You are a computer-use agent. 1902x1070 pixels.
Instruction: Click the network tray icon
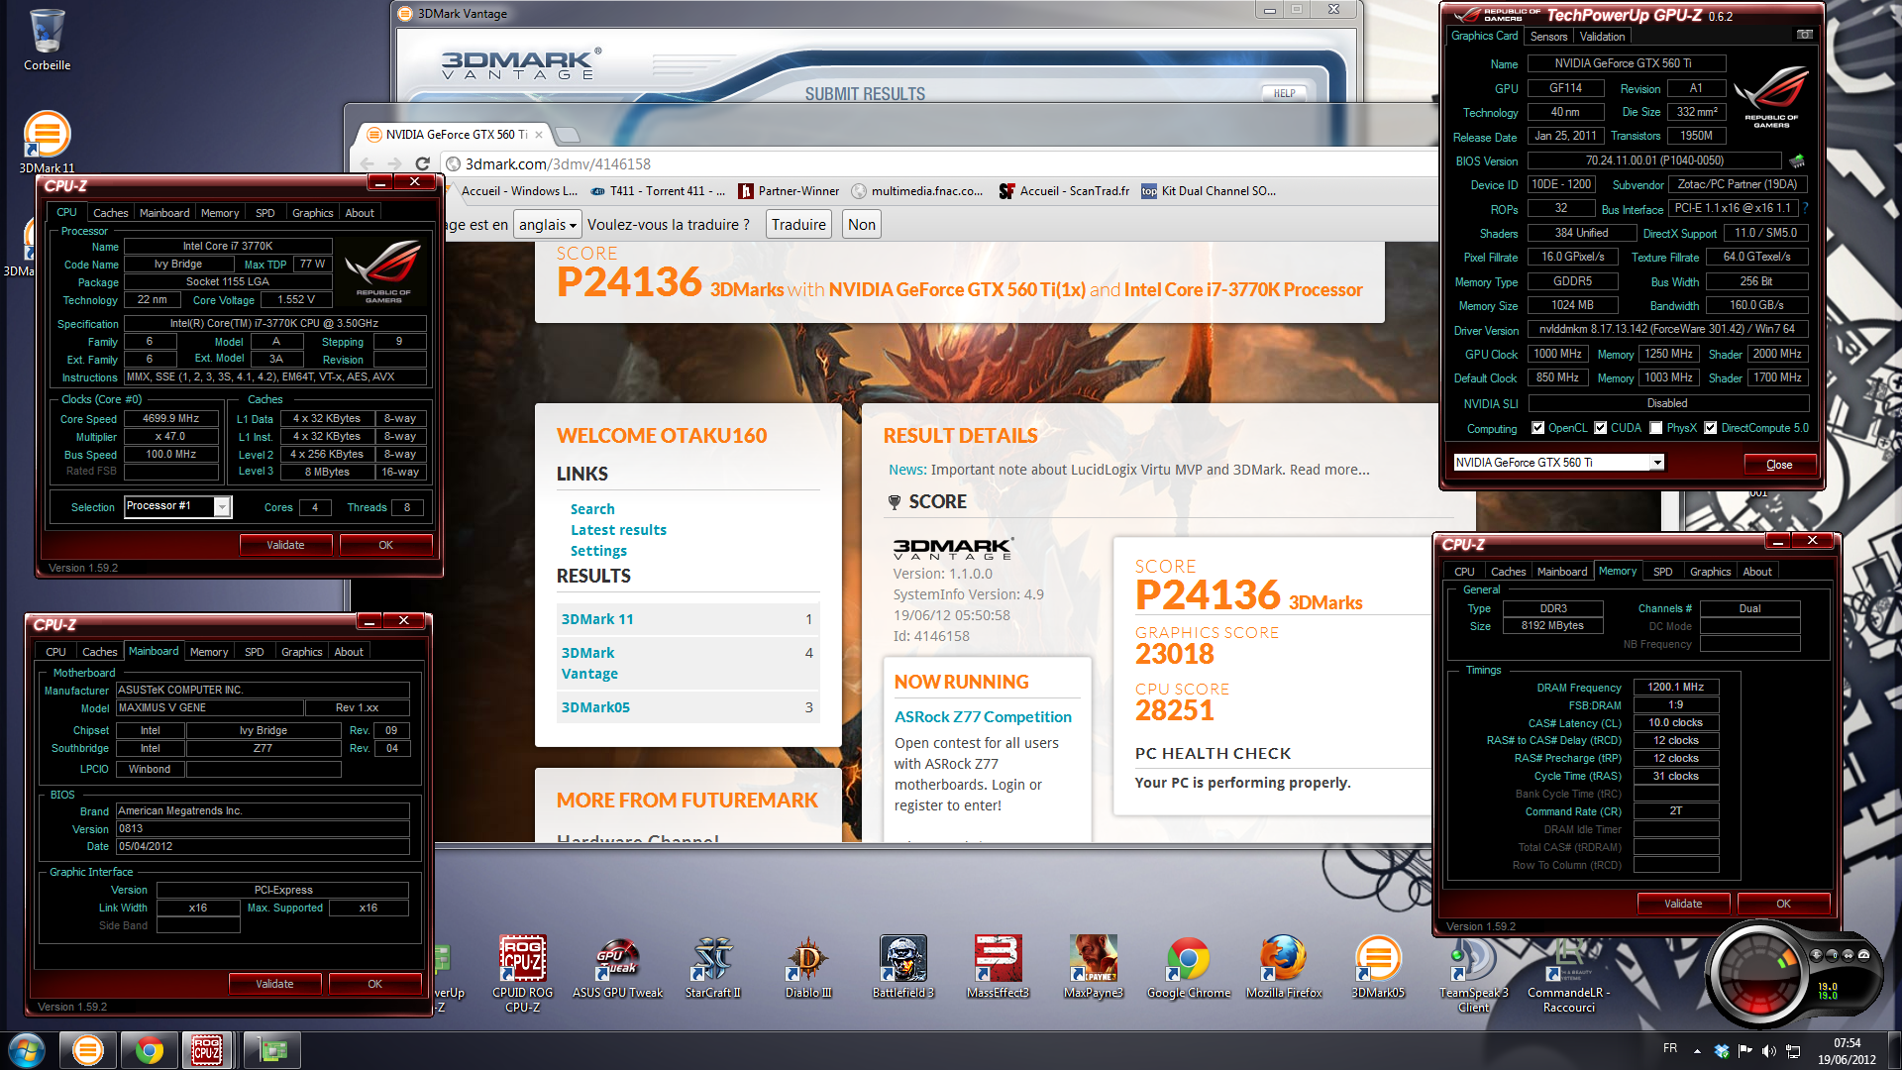pyautogui.click(x=1792, y=1050)
